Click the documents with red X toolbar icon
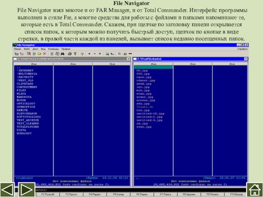 pyautogui.click(x=29, y=54)
